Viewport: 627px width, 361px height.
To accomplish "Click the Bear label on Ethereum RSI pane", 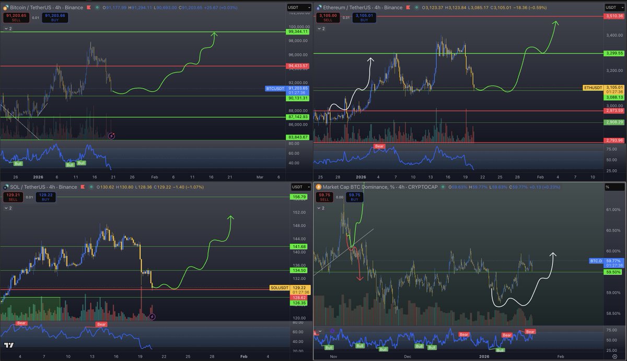I will coord(379,146).
